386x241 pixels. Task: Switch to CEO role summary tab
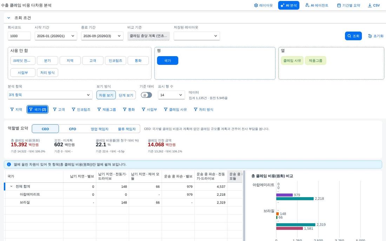(x=45, y=129)
